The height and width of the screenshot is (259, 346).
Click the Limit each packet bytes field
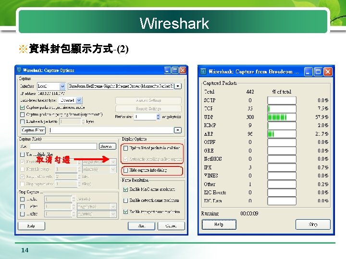[x=70, y=121]
